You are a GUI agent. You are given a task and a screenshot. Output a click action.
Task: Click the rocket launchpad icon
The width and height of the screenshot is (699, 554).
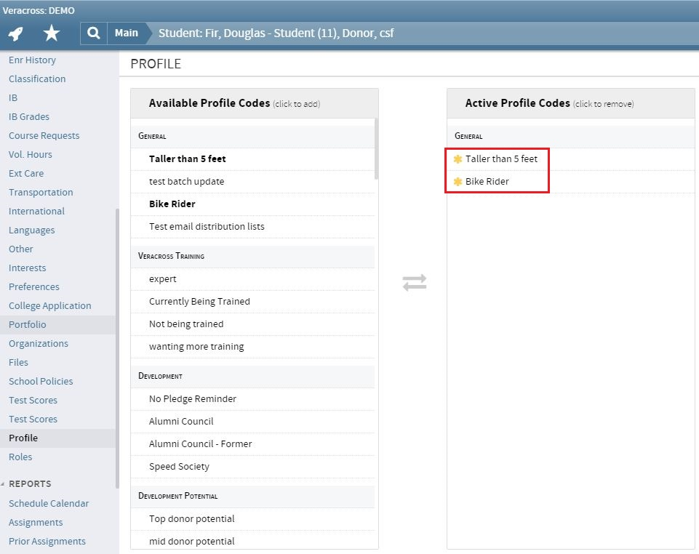[16, 33]
